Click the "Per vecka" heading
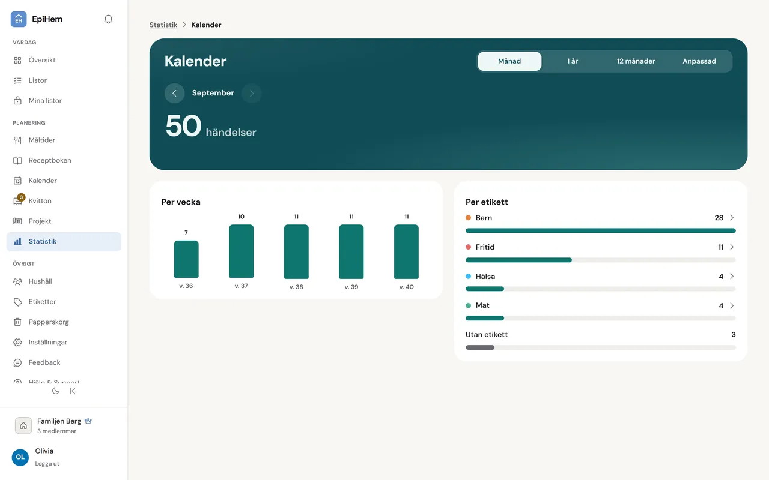Image resolution: width=769 pixels, height=480 pixels. [x=181, y=202]
